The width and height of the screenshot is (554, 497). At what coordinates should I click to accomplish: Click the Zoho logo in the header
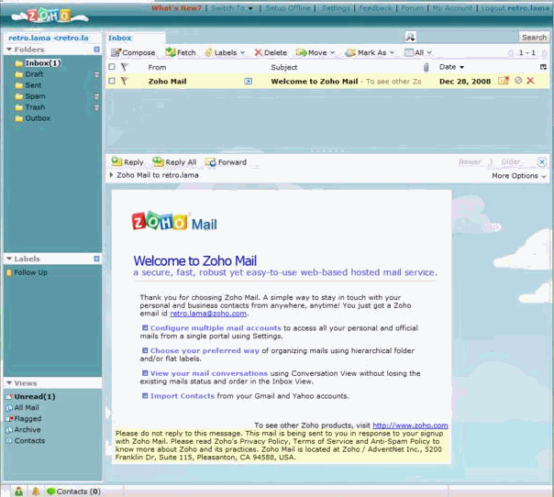(x=49, y=16)
